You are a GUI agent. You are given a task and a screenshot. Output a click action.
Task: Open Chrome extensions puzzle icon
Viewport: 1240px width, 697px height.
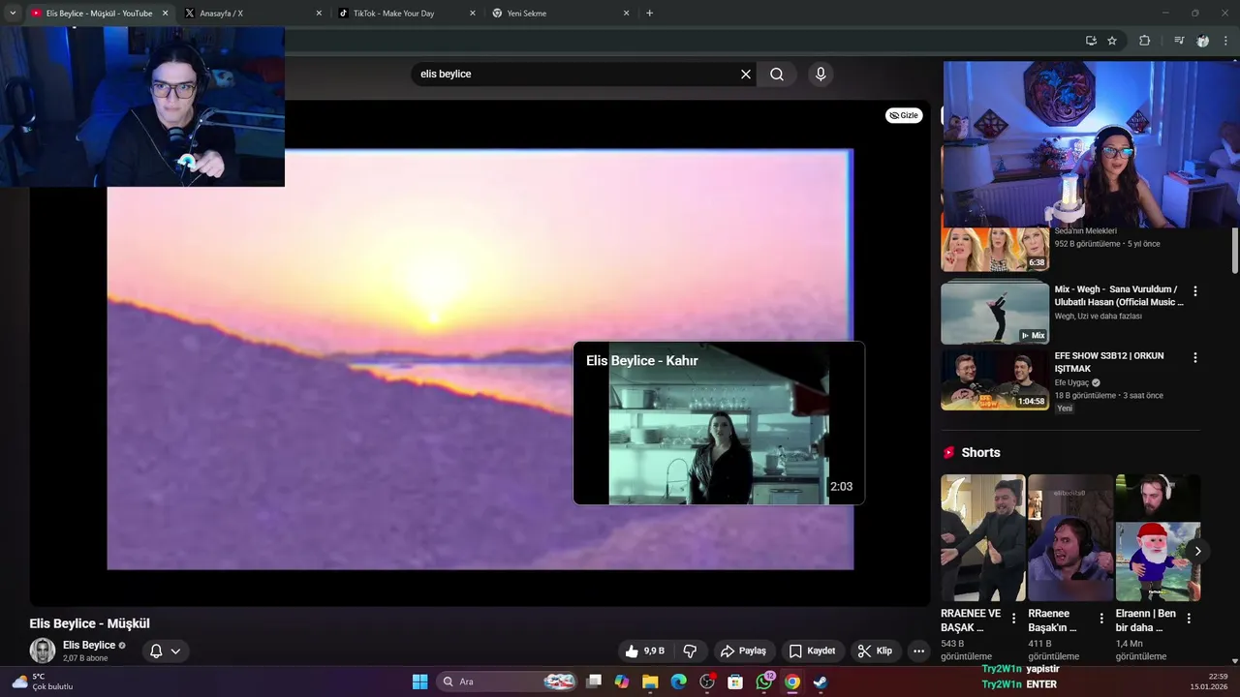coord(1144,41)
